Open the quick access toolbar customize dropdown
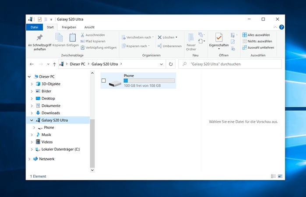Viewport: 306px width, 197px height. 51,19
